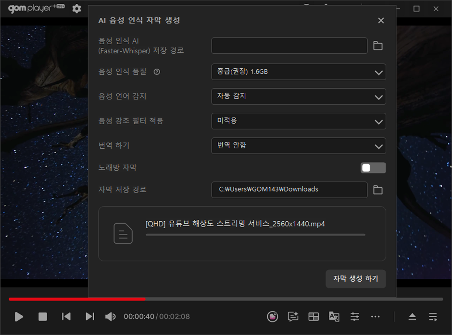Open the playlist icon
The width and height of the screenshot is (452, 335).
433,317
